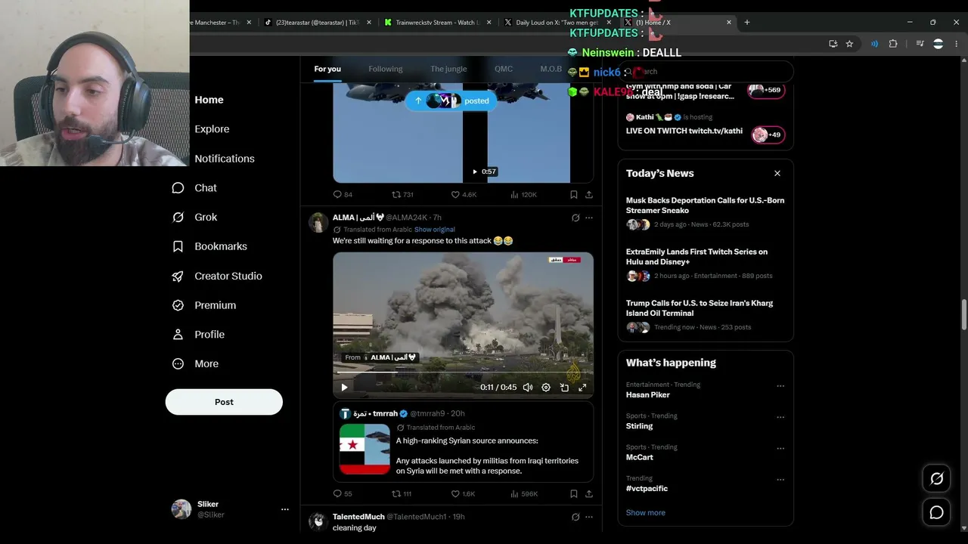Viewport: 968px width, 544px height.
Task: Open ALMA's profile avatar on the post
Action: [x=318, y=223]
